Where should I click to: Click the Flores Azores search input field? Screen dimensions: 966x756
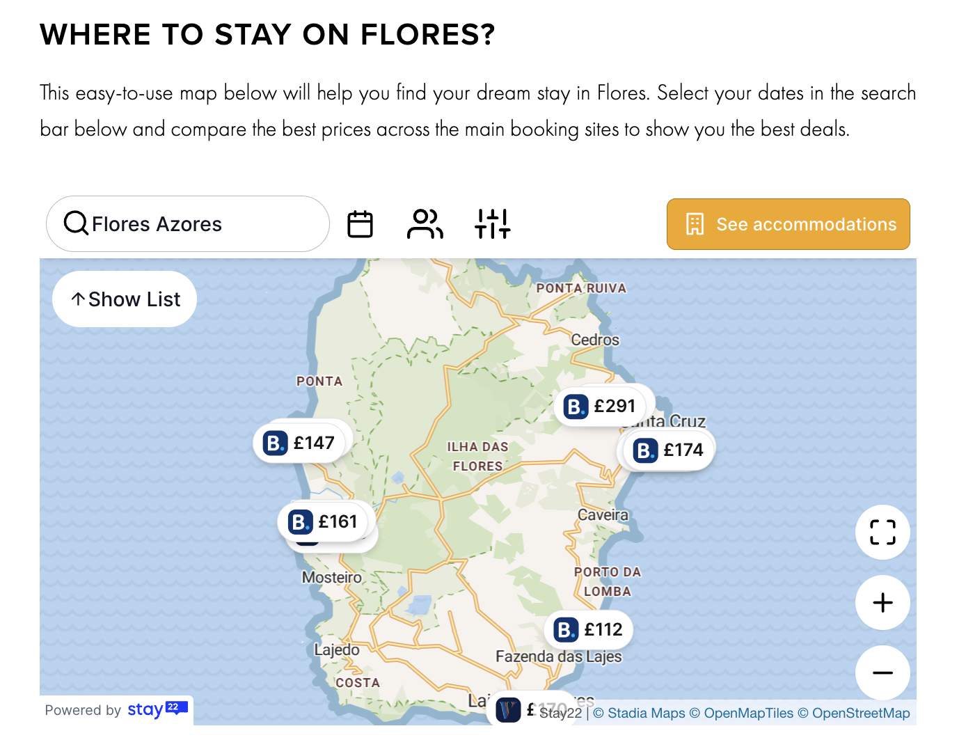[x=188, y=223]
